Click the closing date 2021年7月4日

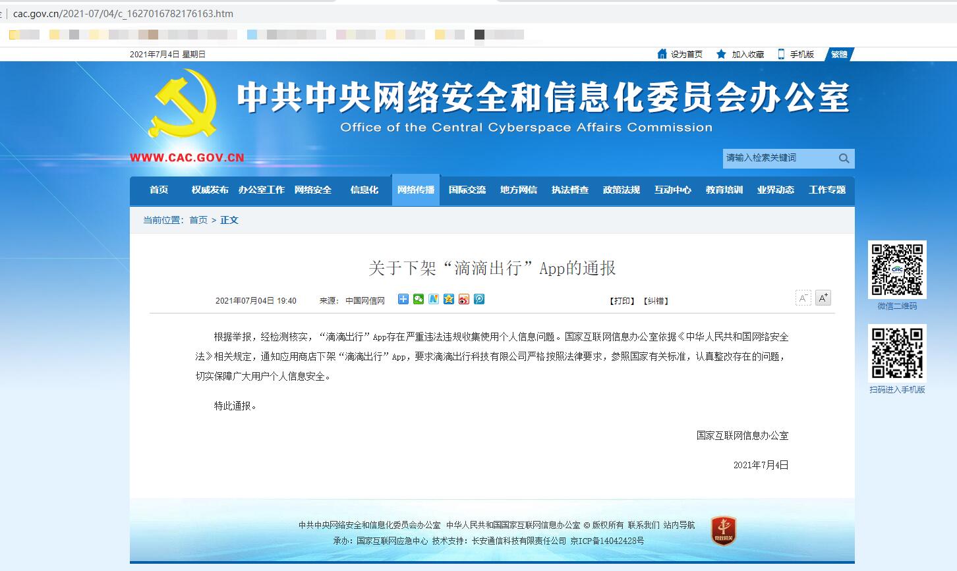[x=761, y=465]
